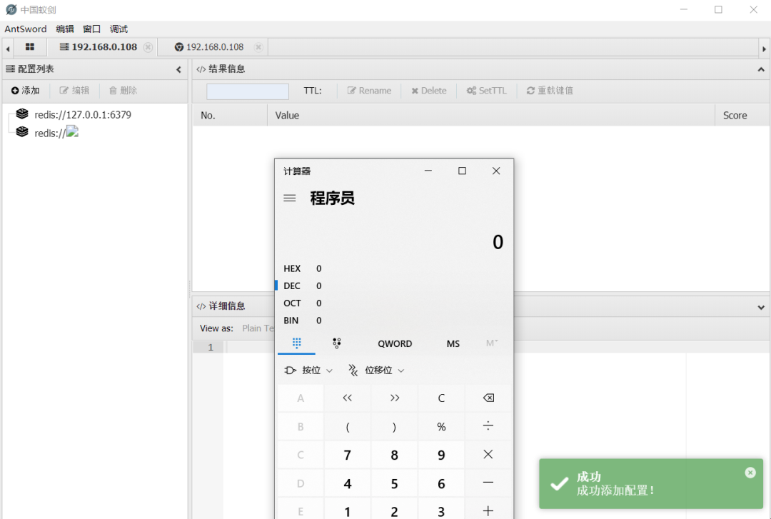Click the subtraction key
The height and width of the screenshot is (519, 771).
488,483
